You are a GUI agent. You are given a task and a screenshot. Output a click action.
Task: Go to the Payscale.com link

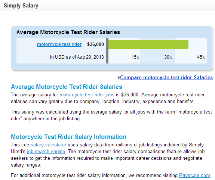tap(194, 176)
